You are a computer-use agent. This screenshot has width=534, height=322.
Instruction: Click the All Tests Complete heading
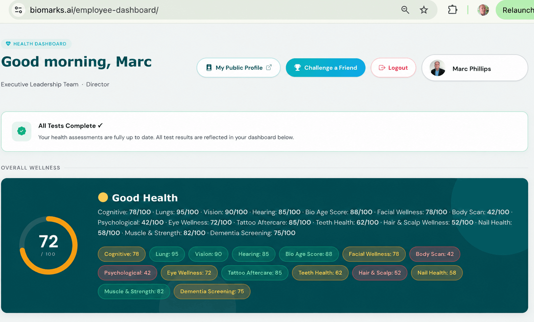pos(71,126)
